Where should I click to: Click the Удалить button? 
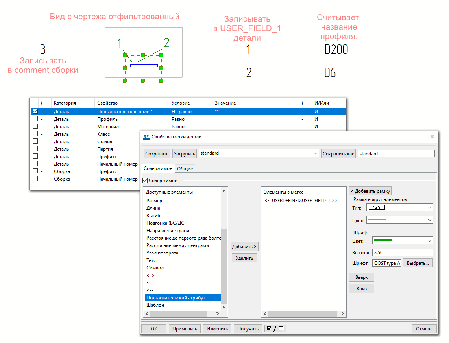coord(244,258)
